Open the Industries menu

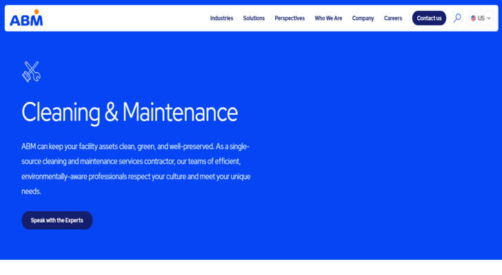(221, 18)
